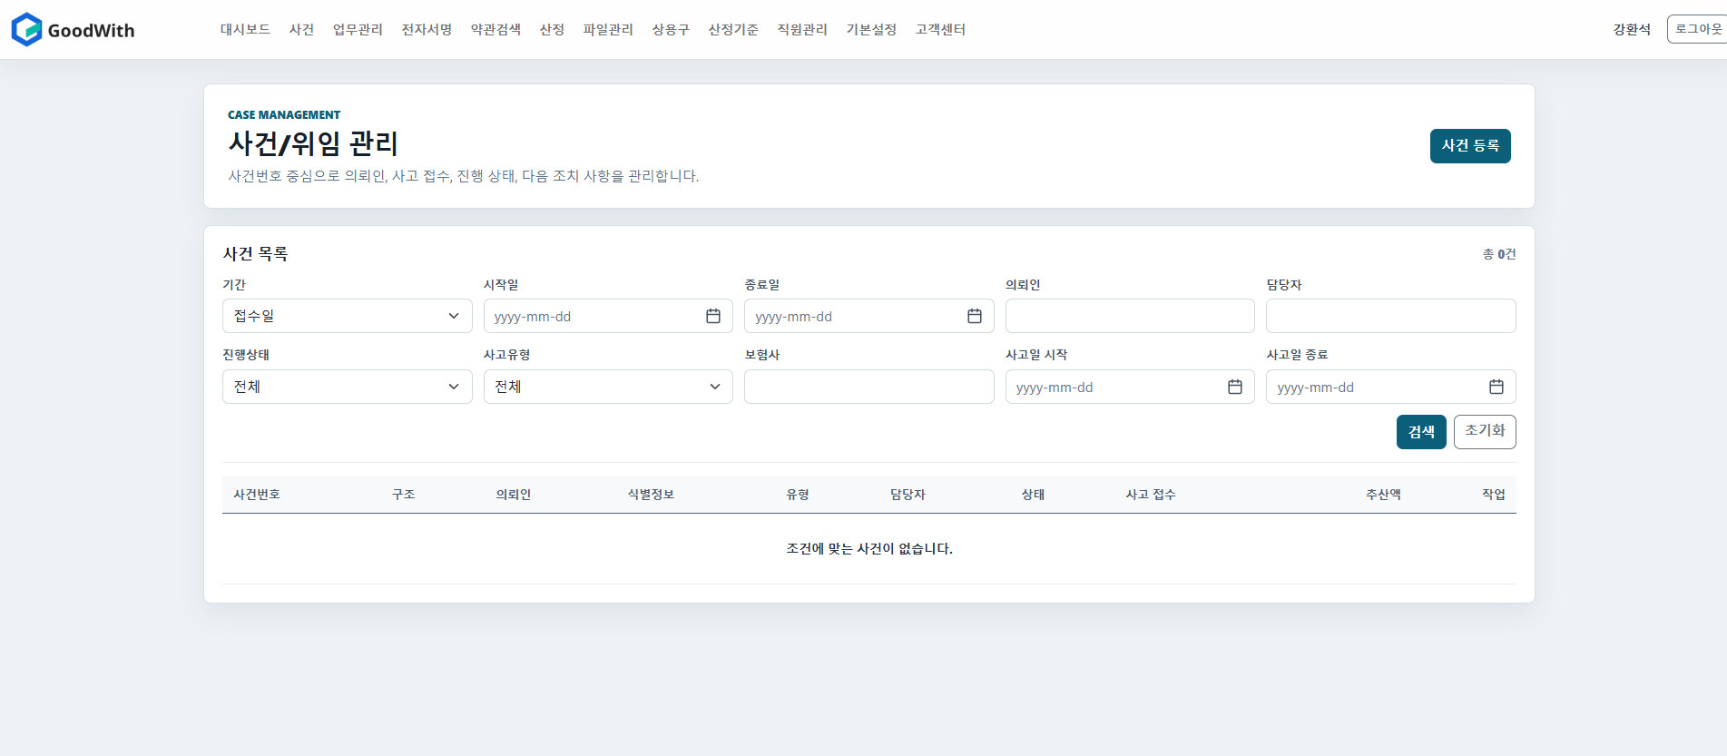Viewport: 1727px width, 756px height.
Task: Click the GoodWith brand name link
Action: tap(91, 31)
